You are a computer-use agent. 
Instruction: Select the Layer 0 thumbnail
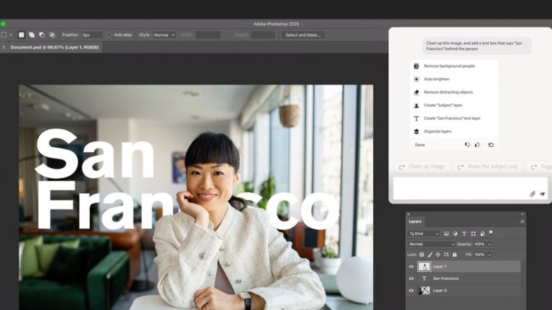tap(424, 291)
